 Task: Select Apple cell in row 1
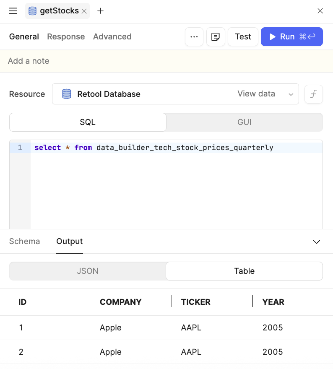(x=111, y=327)
